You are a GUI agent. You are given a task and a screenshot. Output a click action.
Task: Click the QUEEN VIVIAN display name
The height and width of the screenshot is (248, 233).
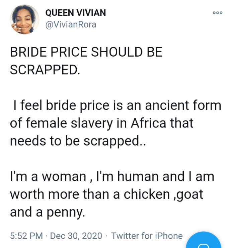coord(75,13)
